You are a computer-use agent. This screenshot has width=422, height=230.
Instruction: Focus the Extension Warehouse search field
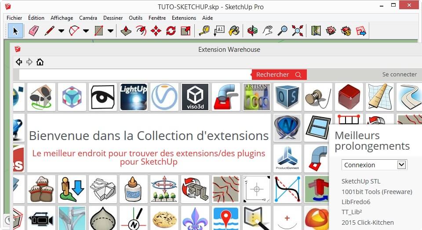(x=135, y=75)
